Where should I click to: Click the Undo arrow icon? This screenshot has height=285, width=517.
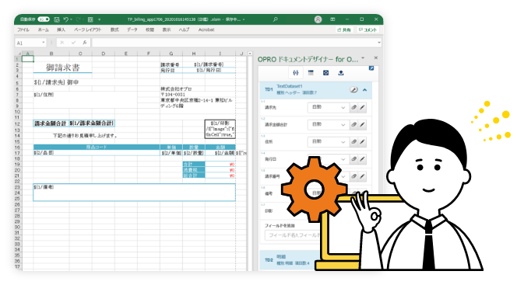[x=66, y=19]
